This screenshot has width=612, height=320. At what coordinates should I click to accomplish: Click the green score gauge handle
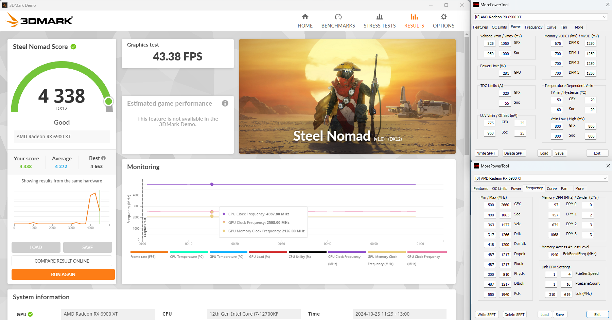(109, 101)
